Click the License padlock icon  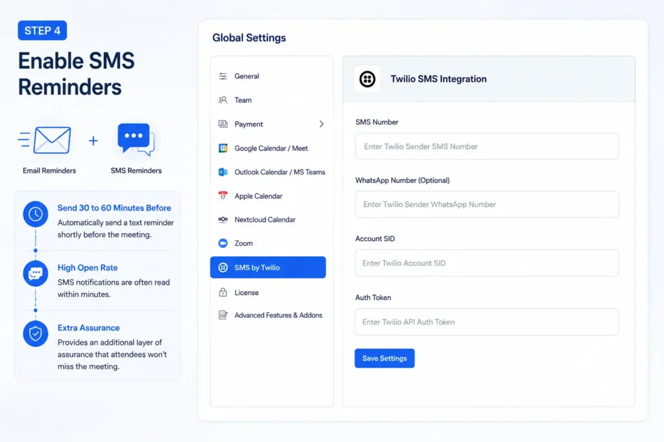point(223,293)
